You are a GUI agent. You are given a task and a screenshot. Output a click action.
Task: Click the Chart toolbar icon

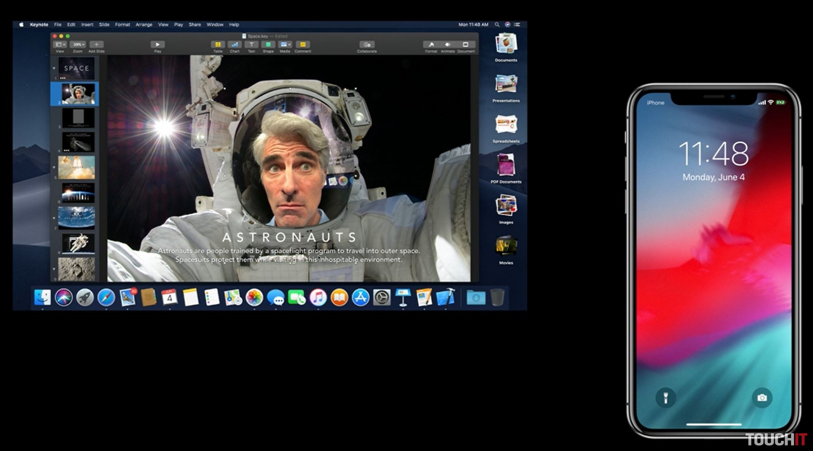[x=235, y=45]
